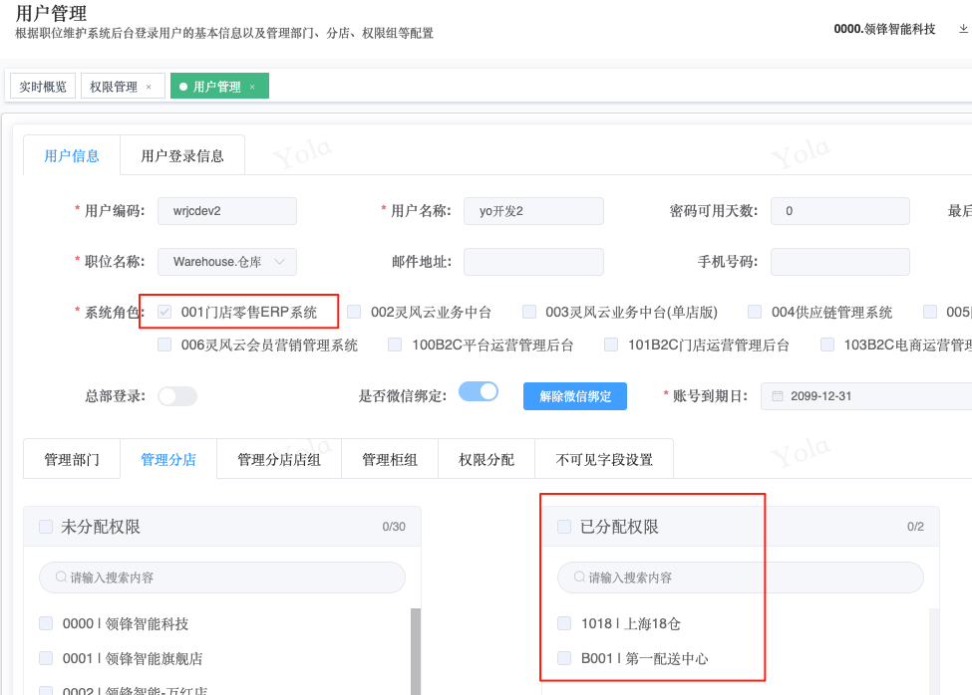
Task: Click the 密码可用天数 input field
Action: 840,211
